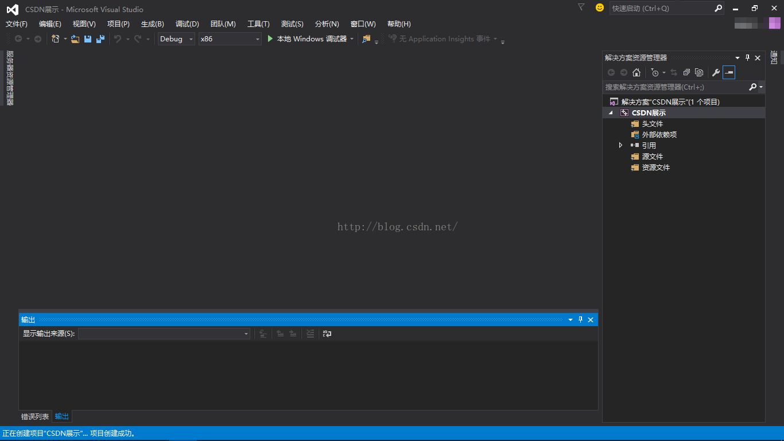Click the Solution Explorer search field
The width and height of the screenshot is (784, 441).
tap(675, 87)
